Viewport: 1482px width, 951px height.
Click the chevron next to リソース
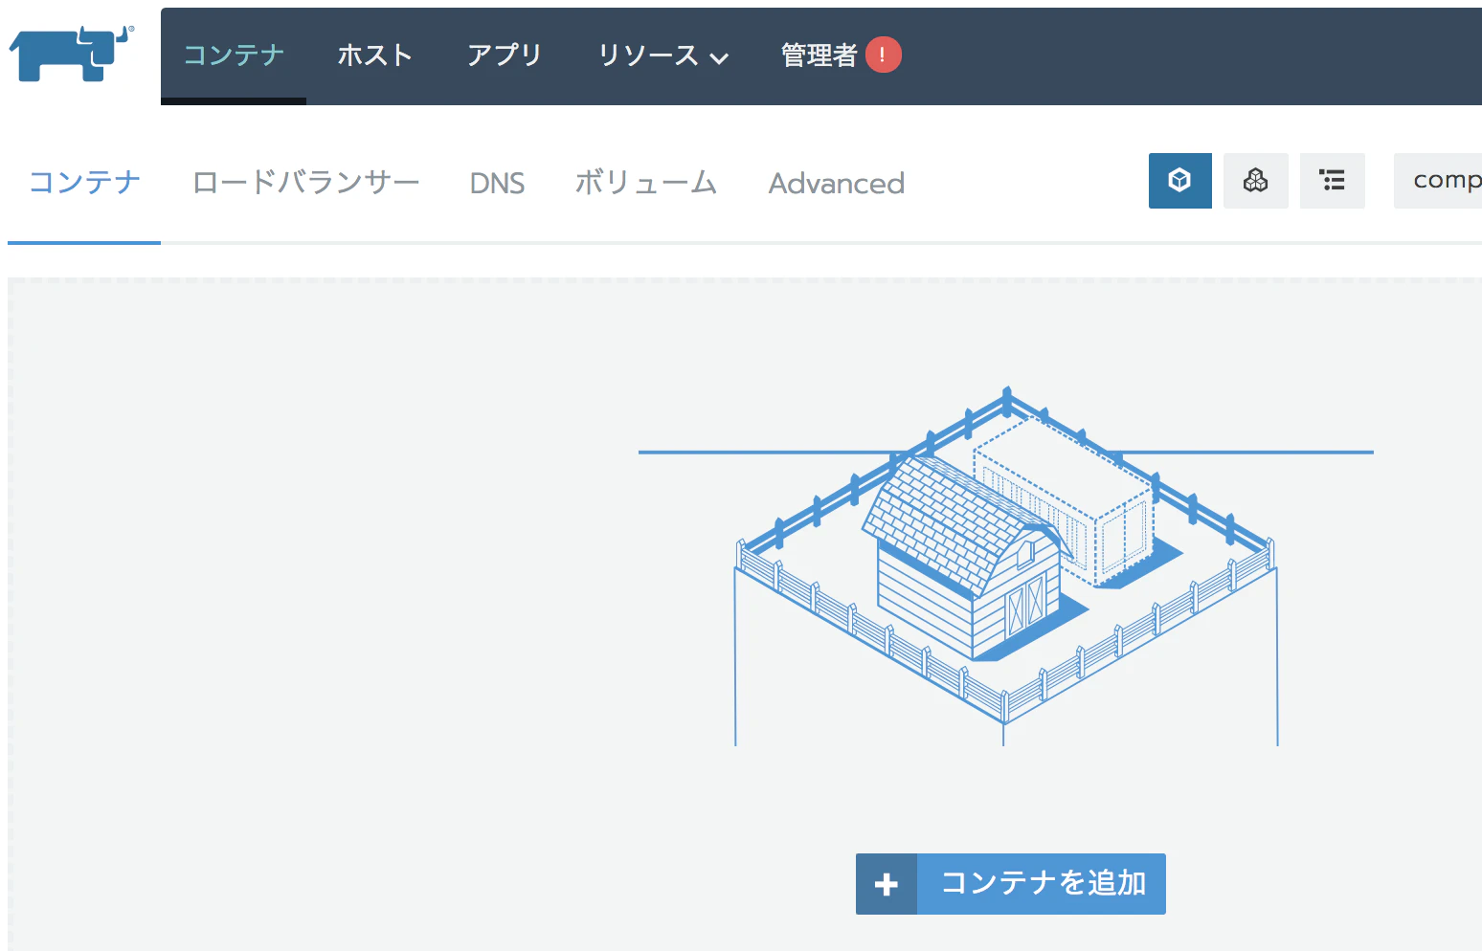[720, 58]
